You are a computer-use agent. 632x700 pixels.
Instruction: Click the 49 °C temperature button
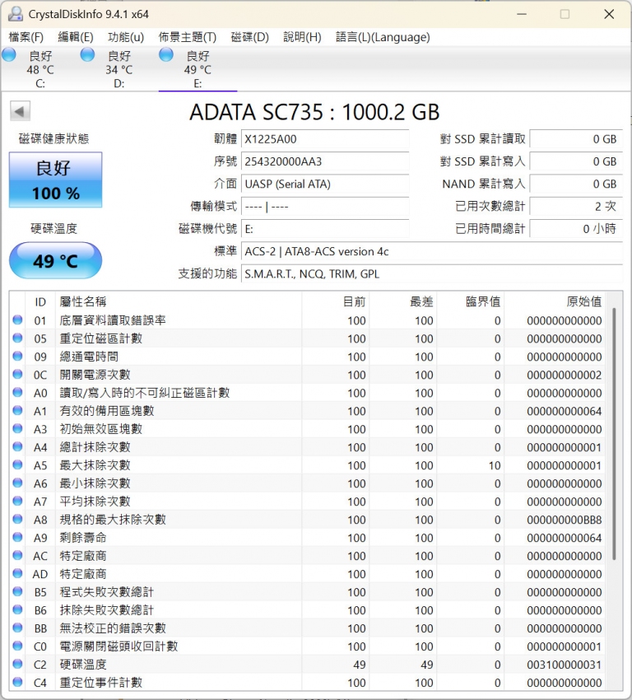click(x=56, y=261)
